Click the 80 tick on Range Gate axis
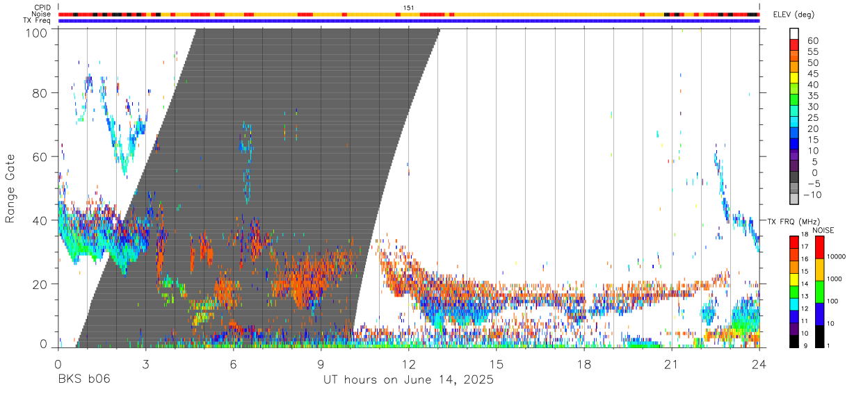854x394 pixels. [40, 92]
